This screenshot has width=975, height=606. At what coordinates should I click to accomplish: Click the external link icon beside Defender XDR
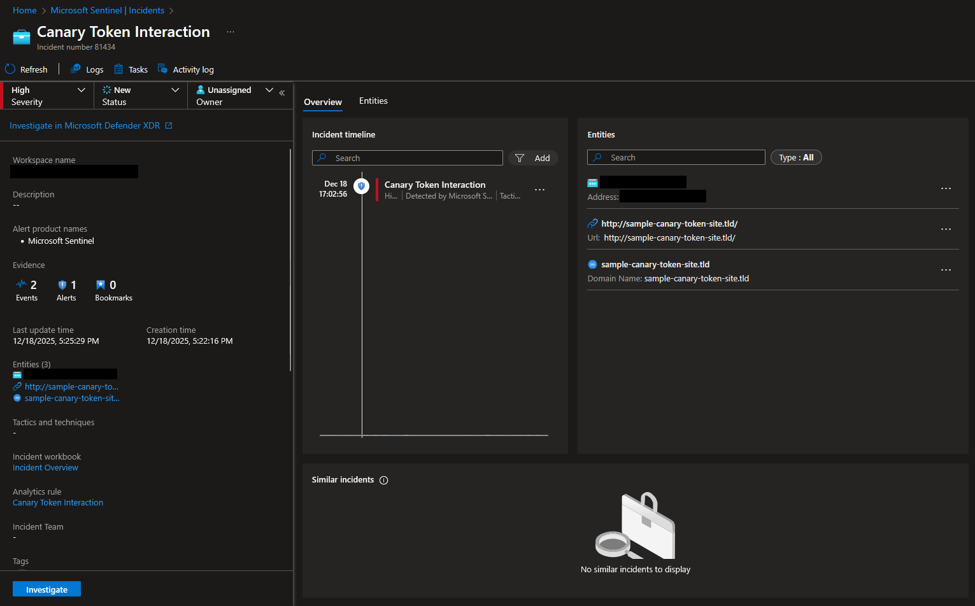tap(169, 125)
